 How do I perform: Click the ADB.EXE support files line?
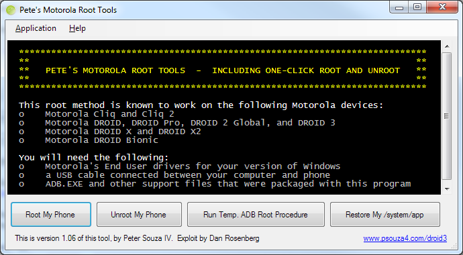(215, 184)
